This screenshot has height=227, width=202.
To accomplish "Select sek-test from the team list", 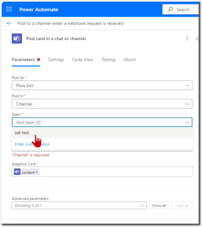I will pos(103,133).
